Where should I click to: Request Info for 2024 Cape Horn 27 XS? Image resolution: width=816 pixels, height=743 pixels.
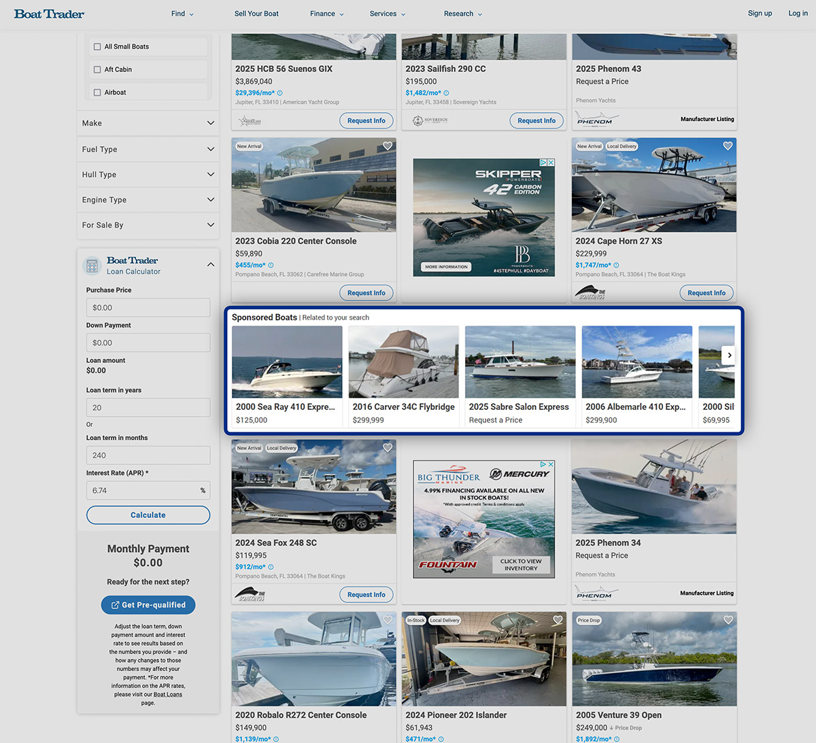pyautogui.click(x=707, y=293)
